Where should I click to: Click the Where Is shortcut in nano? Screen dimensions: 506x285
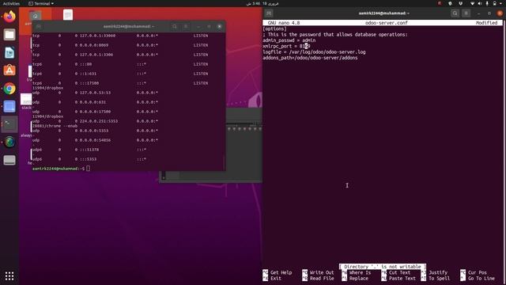(x=357, y=272)
